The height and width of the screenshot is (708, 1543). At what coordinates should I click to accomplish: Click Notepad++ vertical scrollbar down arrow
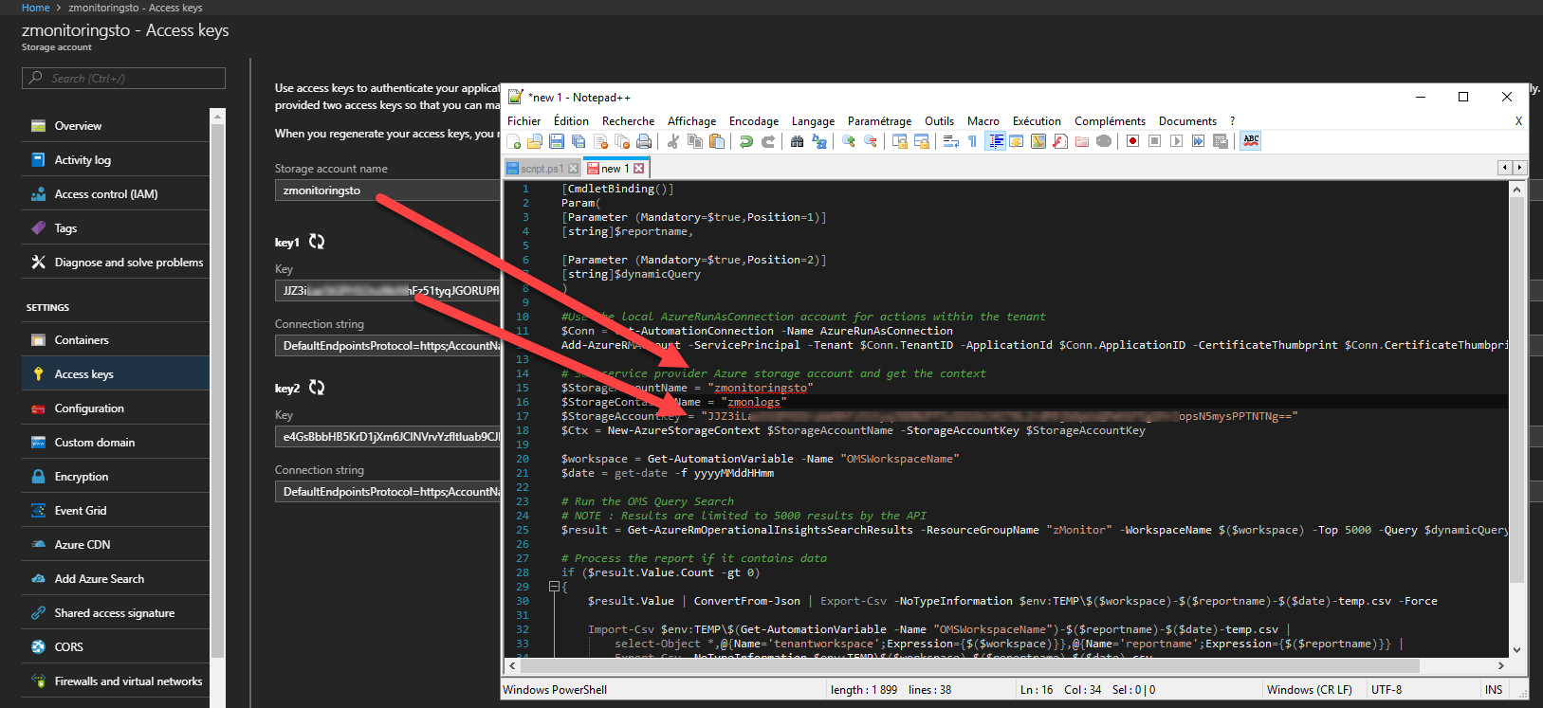point(1516,650)
